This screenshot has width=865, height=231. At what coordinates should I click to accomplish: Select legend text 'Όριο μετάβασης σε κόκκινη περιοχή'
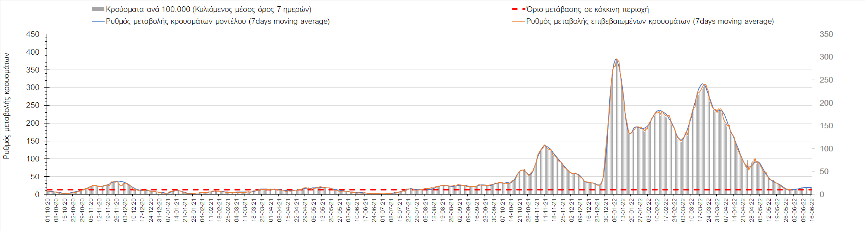(x=588, y=10)
